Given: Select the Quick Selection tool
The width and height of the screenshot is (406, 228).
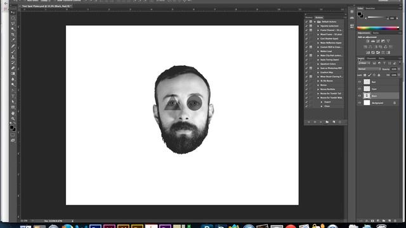Looking at the screenshot, I should coord(13,29).
